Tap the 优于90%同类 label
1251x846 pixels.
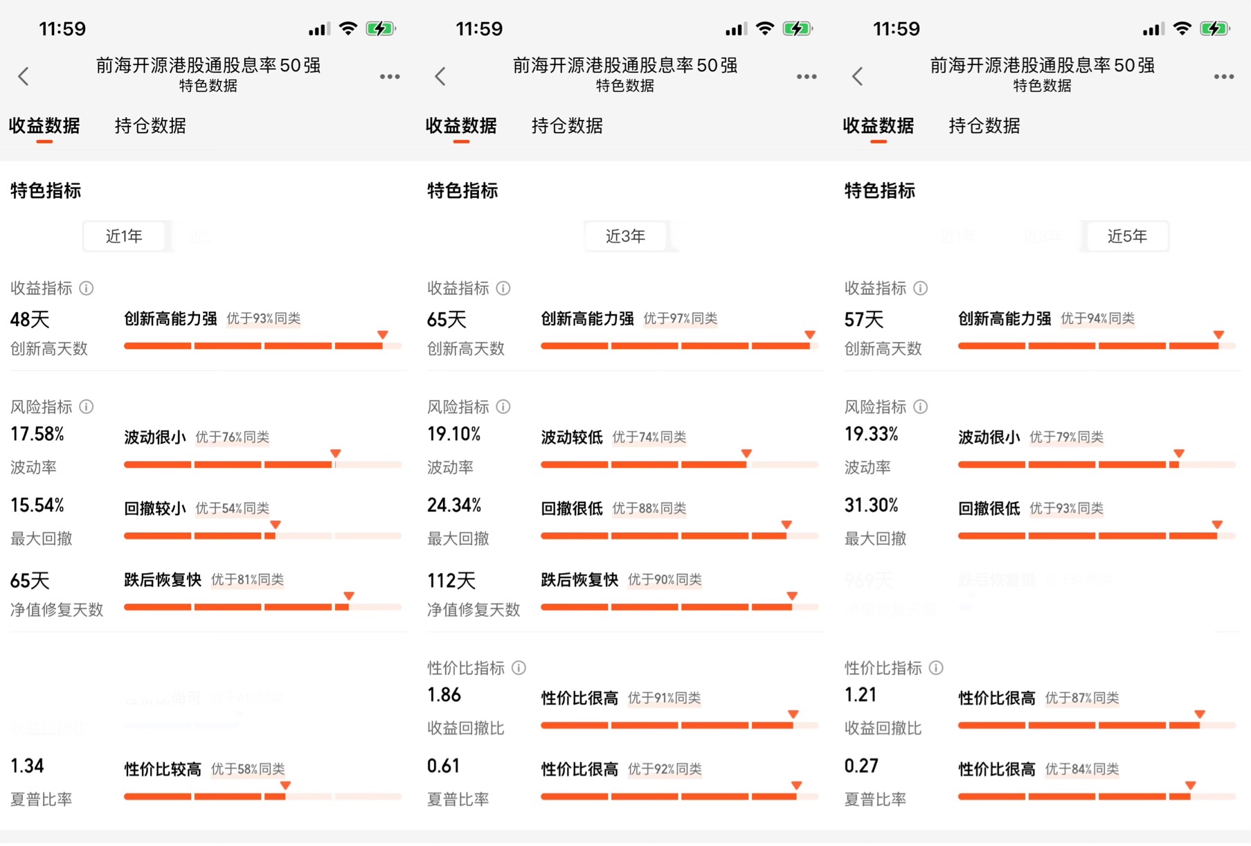(x=665, y=579)
